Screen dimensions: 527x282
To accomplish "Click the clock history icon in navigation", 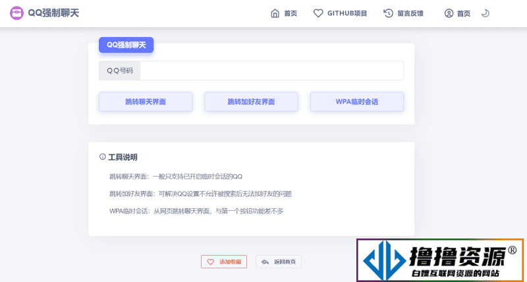I will point(388,13).
